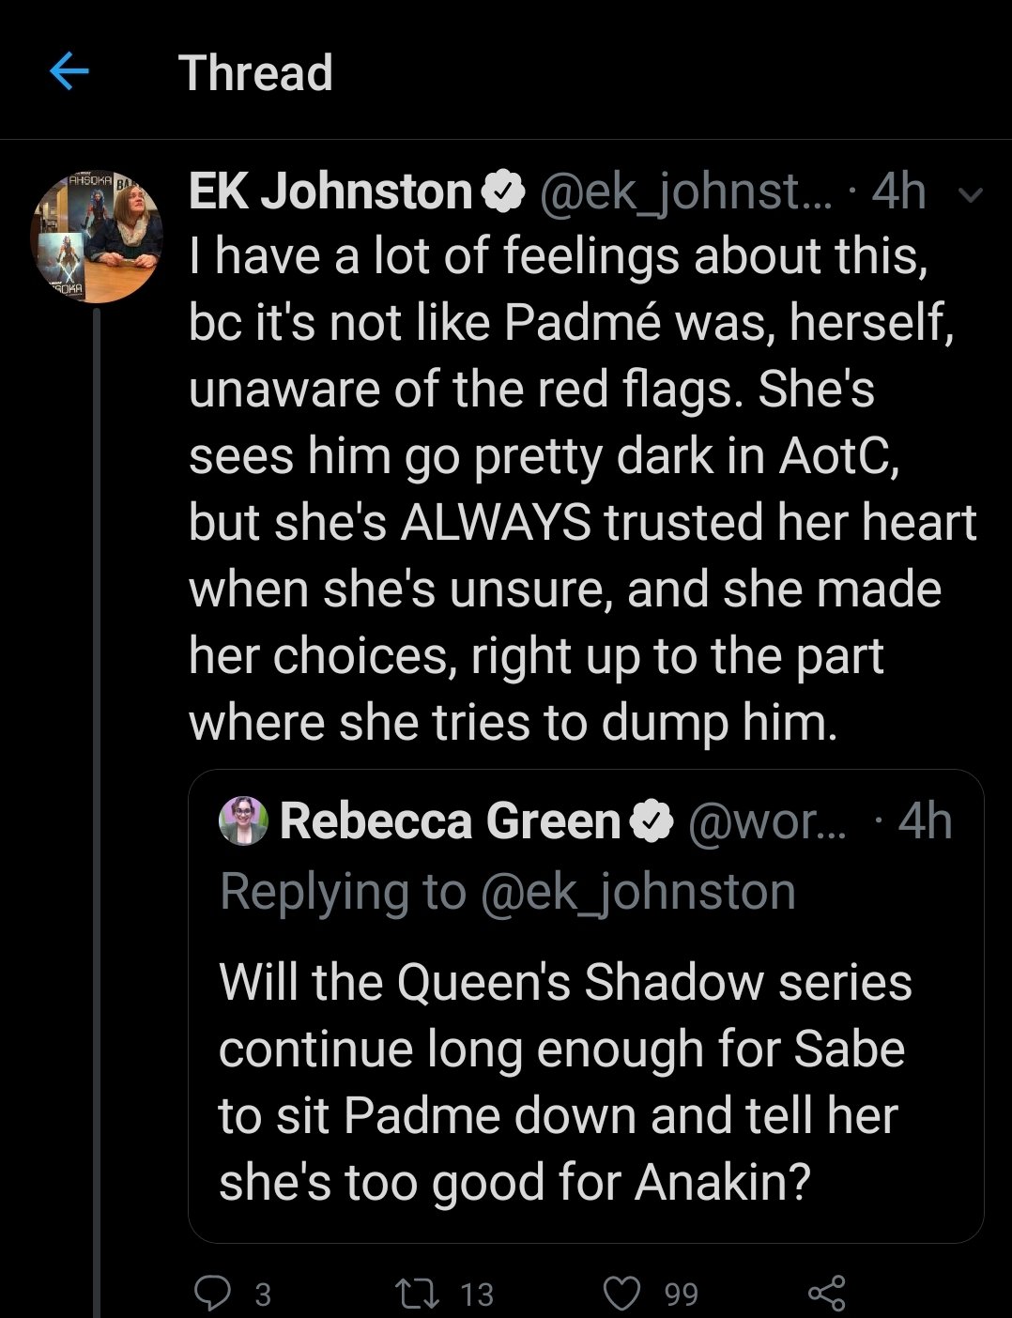
Task: Tap the @wor... handle in quote
Action: tap(768, 821)
